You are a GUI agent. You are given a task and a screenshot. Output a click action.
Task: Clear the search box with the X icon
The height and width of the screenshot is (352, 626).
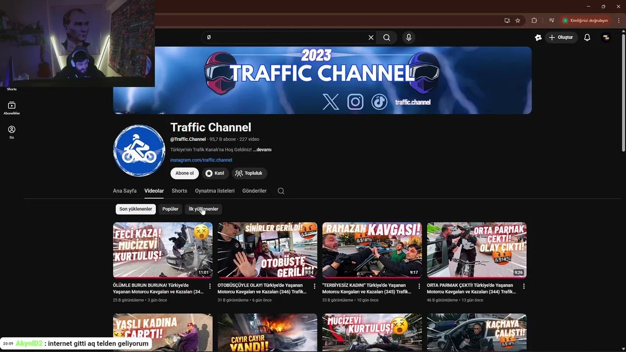coord(371,38)
